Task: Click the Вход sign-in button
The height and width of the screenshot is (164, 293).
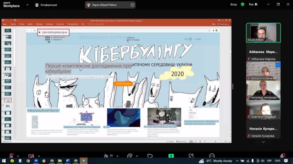Action: pyautogui.click(x=233, y=5)
